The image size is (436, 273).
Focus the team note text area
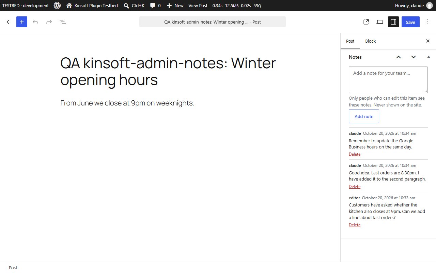tap(388, 80)
